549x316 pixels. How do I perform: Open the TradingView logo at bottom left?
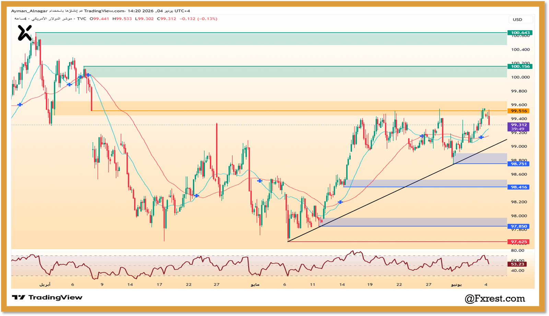pos(47,297)
